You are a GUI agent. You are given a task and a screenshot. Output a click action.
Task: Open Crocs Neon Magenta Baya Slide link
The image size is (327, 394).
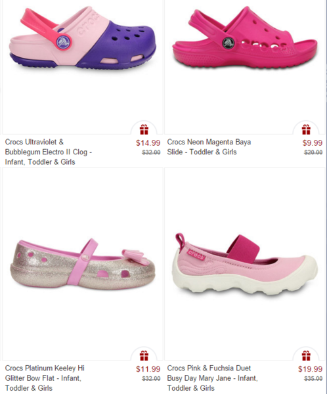(209, 147)
